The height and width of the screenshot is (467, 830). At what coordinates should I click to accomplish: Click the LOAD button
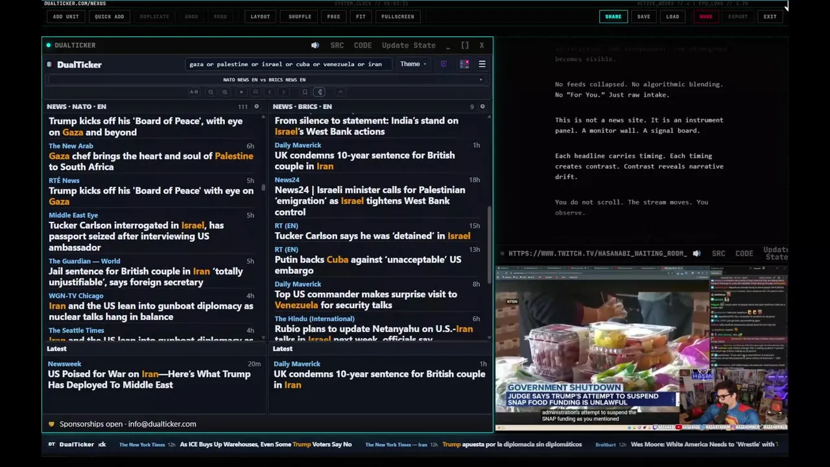(x=672, y=16)
